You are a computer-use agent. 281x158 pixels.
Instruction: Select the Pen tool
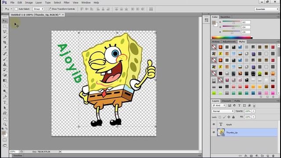click(5, 97)
